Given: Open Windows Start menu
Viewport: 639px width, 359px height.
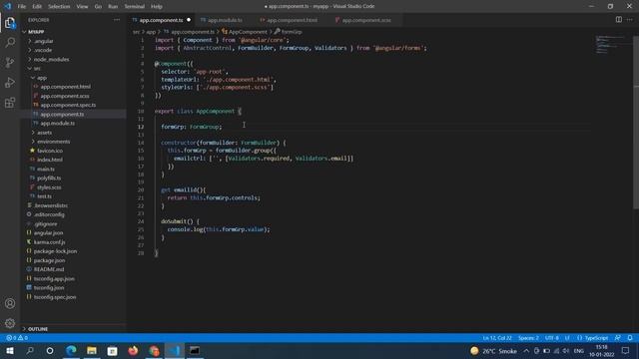Looking at the screenshot, I should tap(10, 350).
